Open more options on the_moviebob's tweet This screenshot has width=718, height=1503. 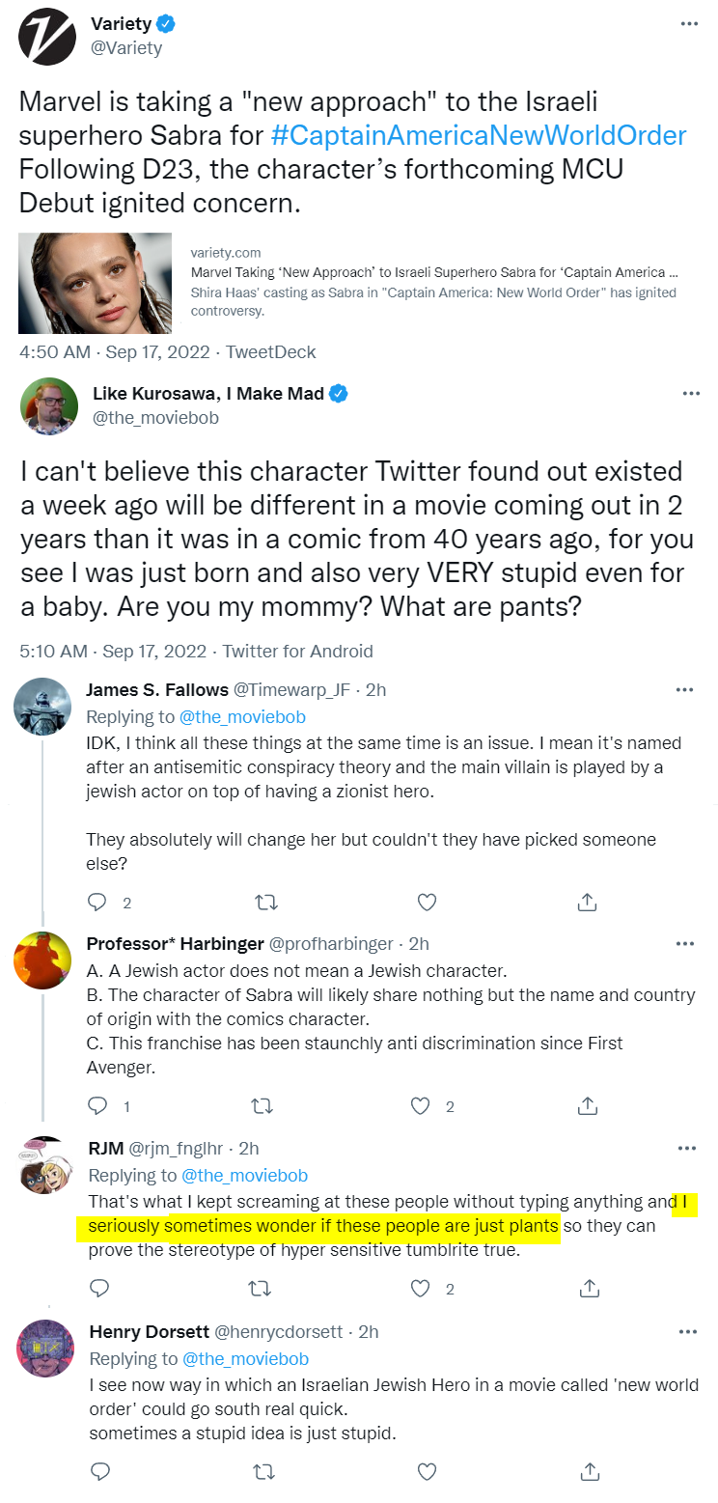tap(689, 394)
